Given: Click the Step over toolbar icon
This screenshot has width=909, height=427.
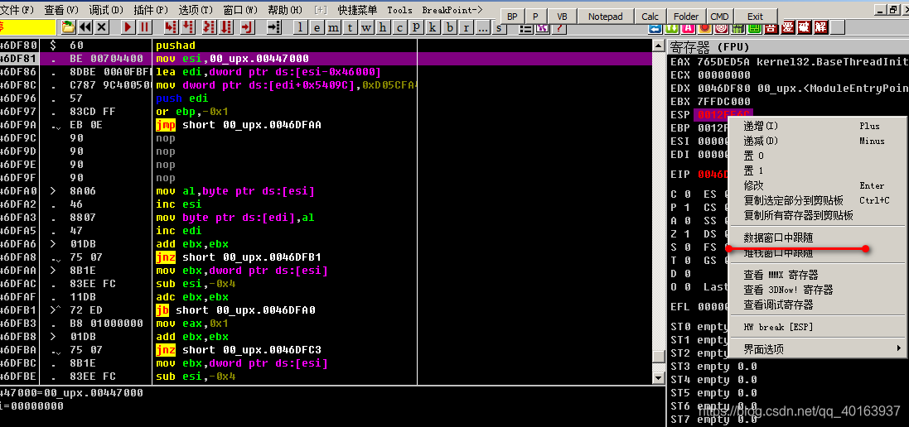Looking at the screenshot, I should tap(187, 27).
